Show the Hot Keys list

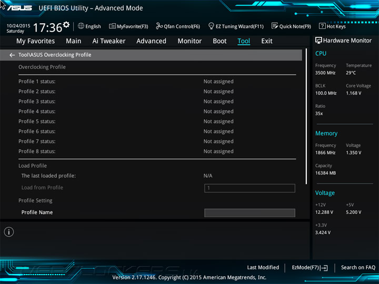click(x=336, y=27)
